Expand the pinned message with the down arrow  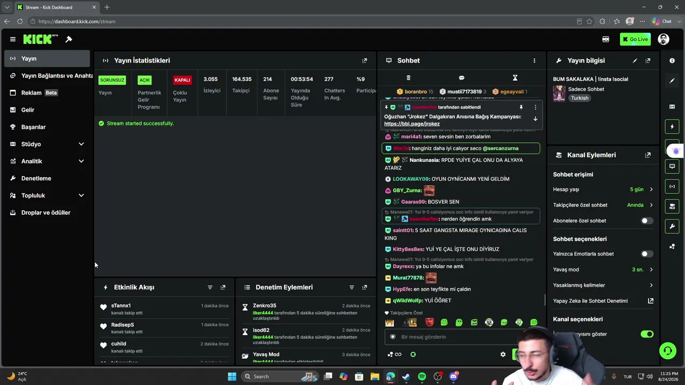pyautogui.click(x=535, y=119)
